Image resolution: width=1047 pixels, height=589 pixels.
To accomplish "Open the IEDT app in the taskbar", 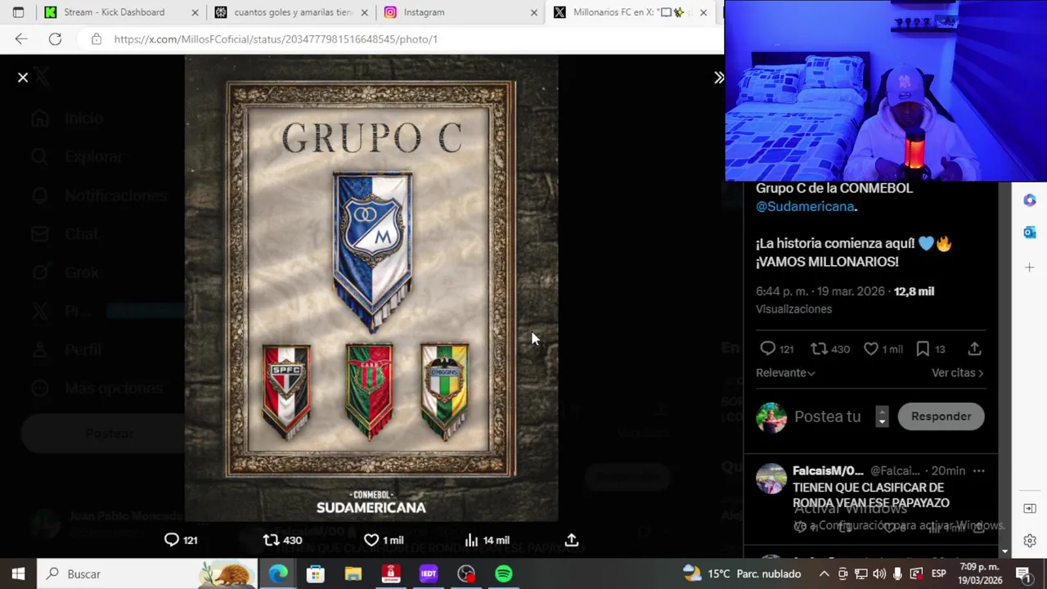I will [429, 573].
